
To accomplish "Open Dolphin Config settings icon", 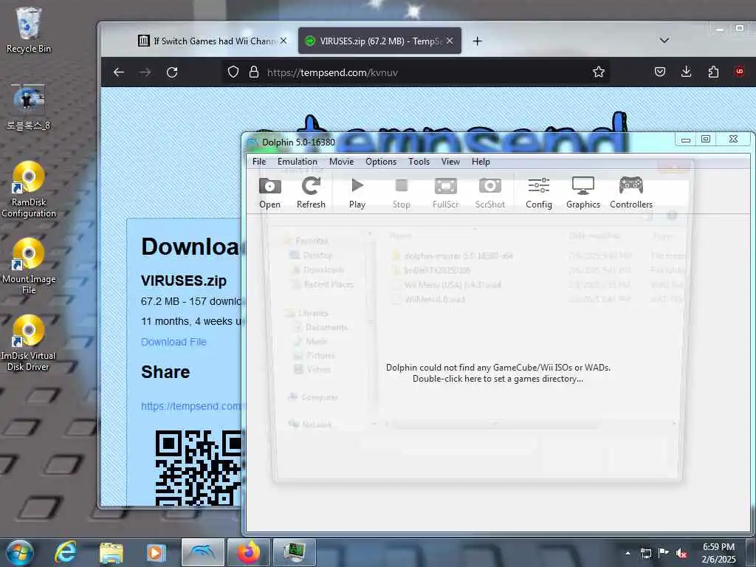I will (538, 193).
